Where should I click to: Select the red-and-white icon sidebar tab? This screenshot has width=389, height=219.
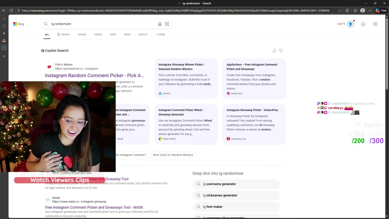point(4,40)
